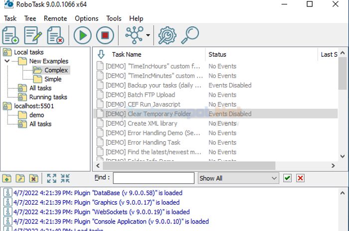Click task list scroll down arrow
The height and width of the screenshot is (231, 349).
343,156
